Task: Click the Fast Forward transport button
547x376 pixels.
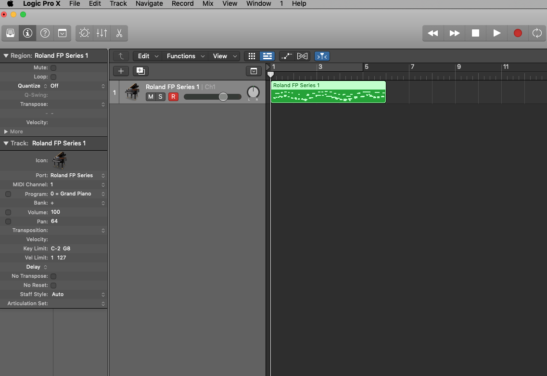Action: 454,33
